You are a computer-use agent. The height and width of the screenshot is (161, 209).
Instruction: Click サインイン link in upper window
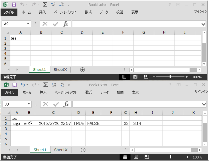(x=201, y=11)
